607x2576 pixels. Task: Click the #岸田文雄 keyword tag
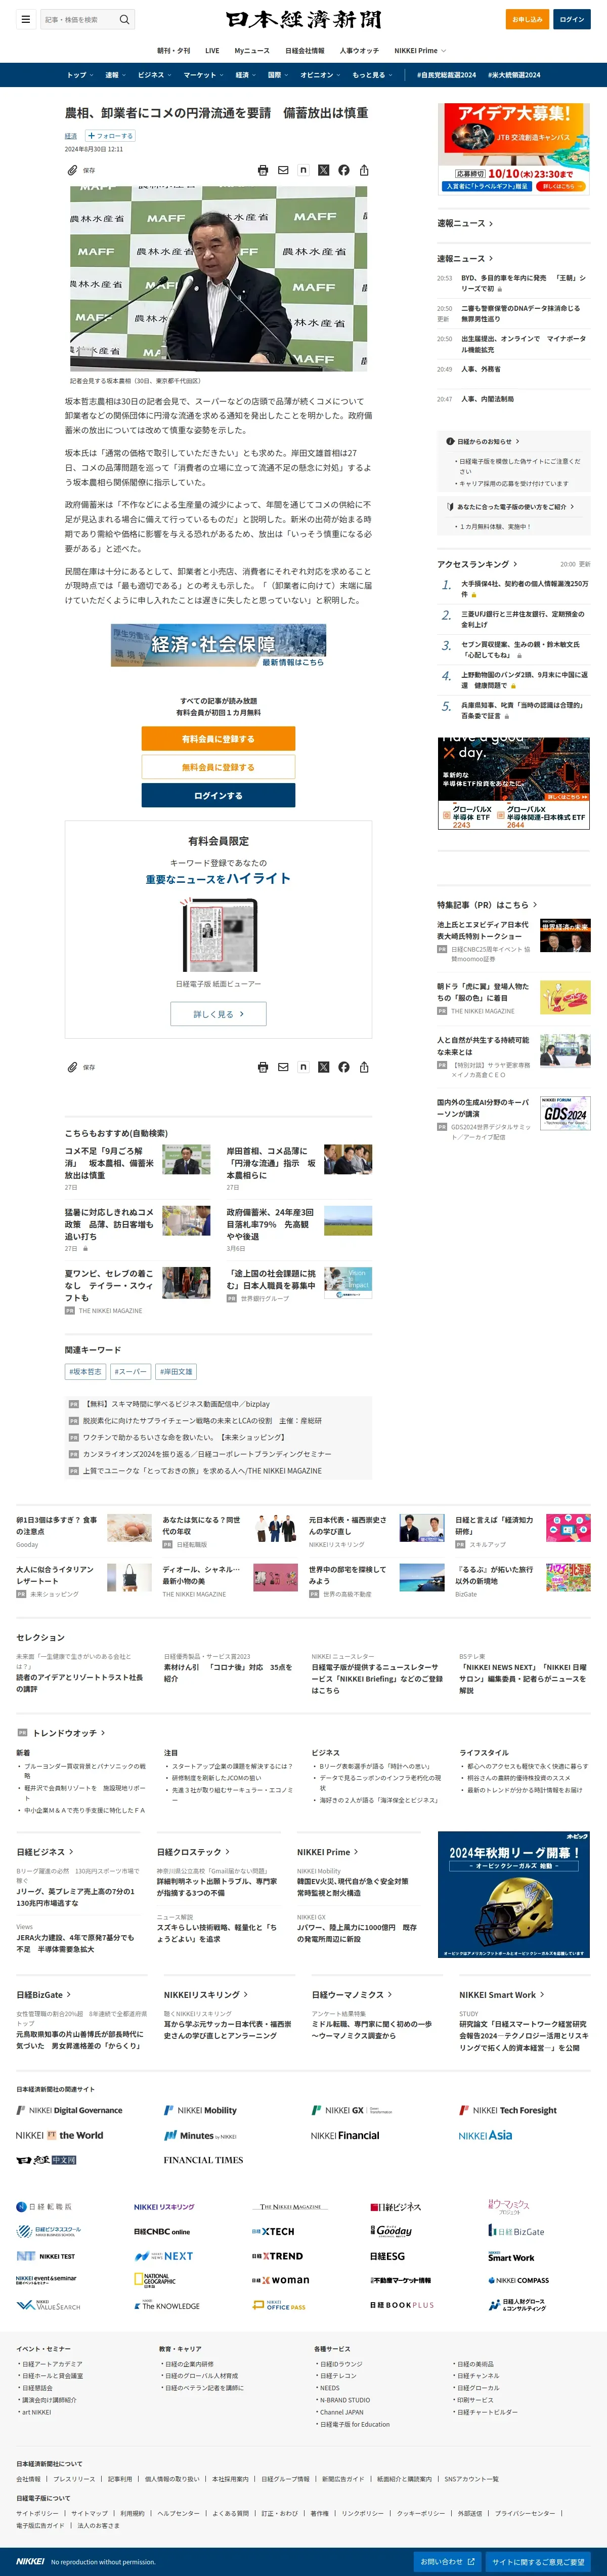[176, 1371]
